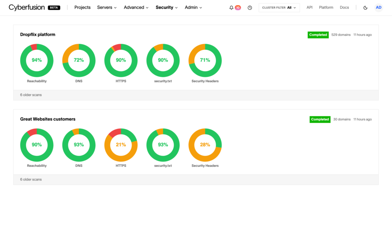Click Dropflix platform's 11 hours ago timestamp
Screen dimensions: 392x232
[x=363, y=35]
